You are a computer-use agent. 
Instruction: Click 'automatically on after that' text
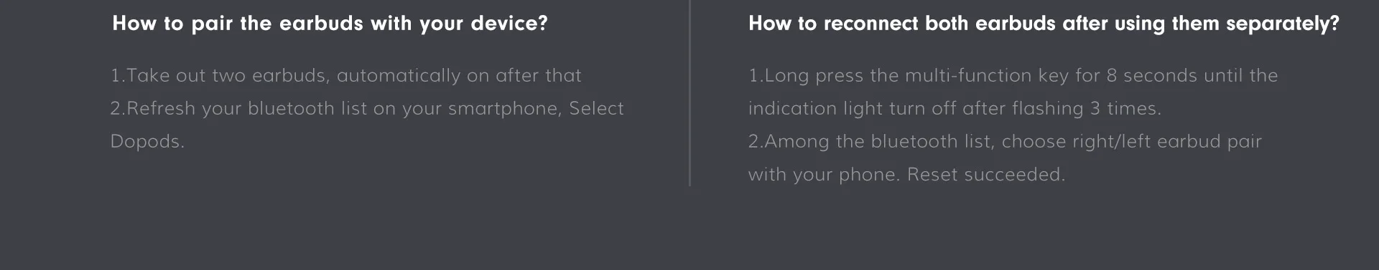click(459, 75)
